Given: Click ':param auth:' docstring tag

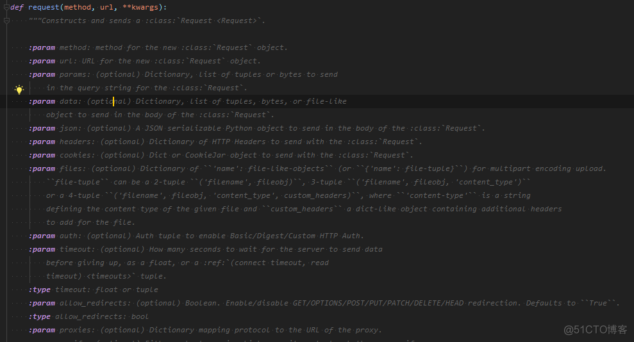Looking at the screenshot, I should pos(55,236).
